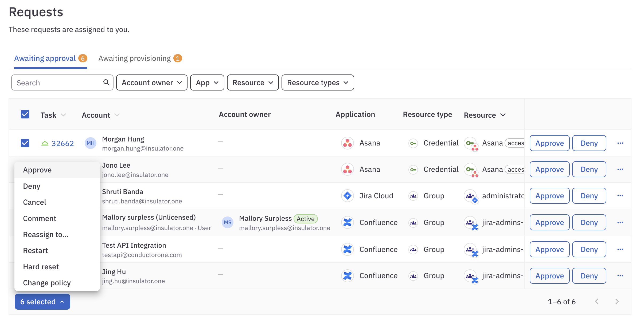Uncheck the checkbox on Morgan Hung's row

[x=25, y=143]
